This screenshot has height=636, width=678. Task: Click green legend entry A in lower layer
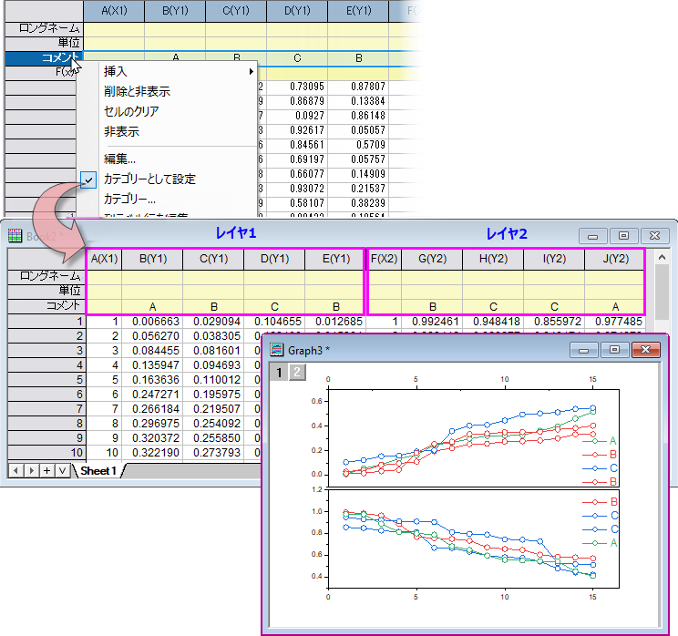pos(601,543)
